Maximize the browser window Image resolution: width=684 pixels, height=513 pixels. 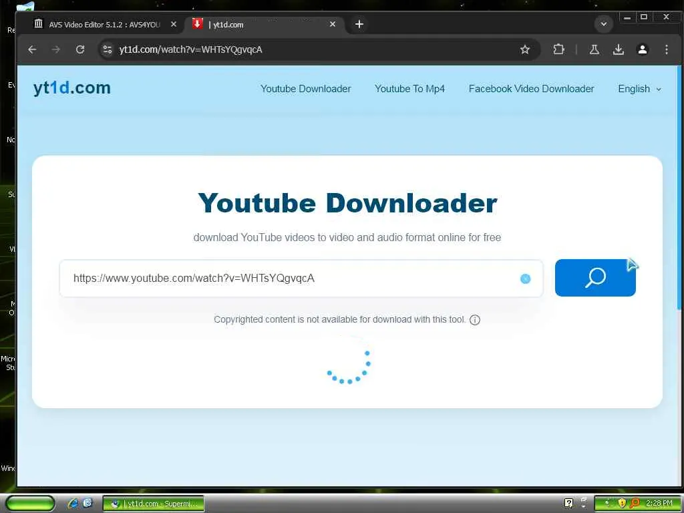(x=644, y=17)
